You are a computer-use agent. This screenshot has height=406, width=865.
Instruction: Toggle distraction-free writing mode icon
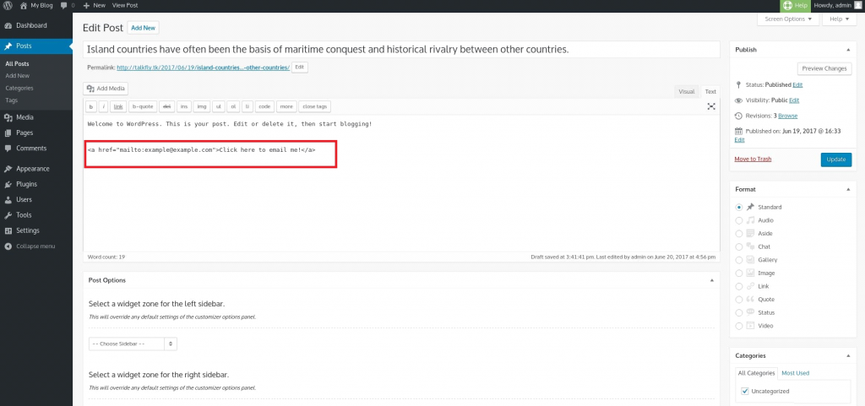point(710,106)
